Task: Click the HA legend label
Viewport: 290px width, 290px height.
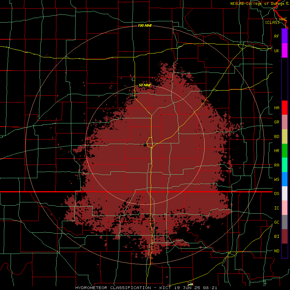Action: click(276, 108)
